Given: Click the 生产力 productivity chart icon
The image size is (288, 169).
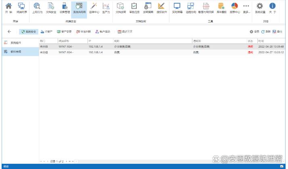Looking at the screenshot, I should click(x=106, y=8).
